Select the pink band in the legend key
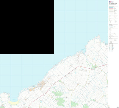 pyautogui.click(x=111, y=9)
